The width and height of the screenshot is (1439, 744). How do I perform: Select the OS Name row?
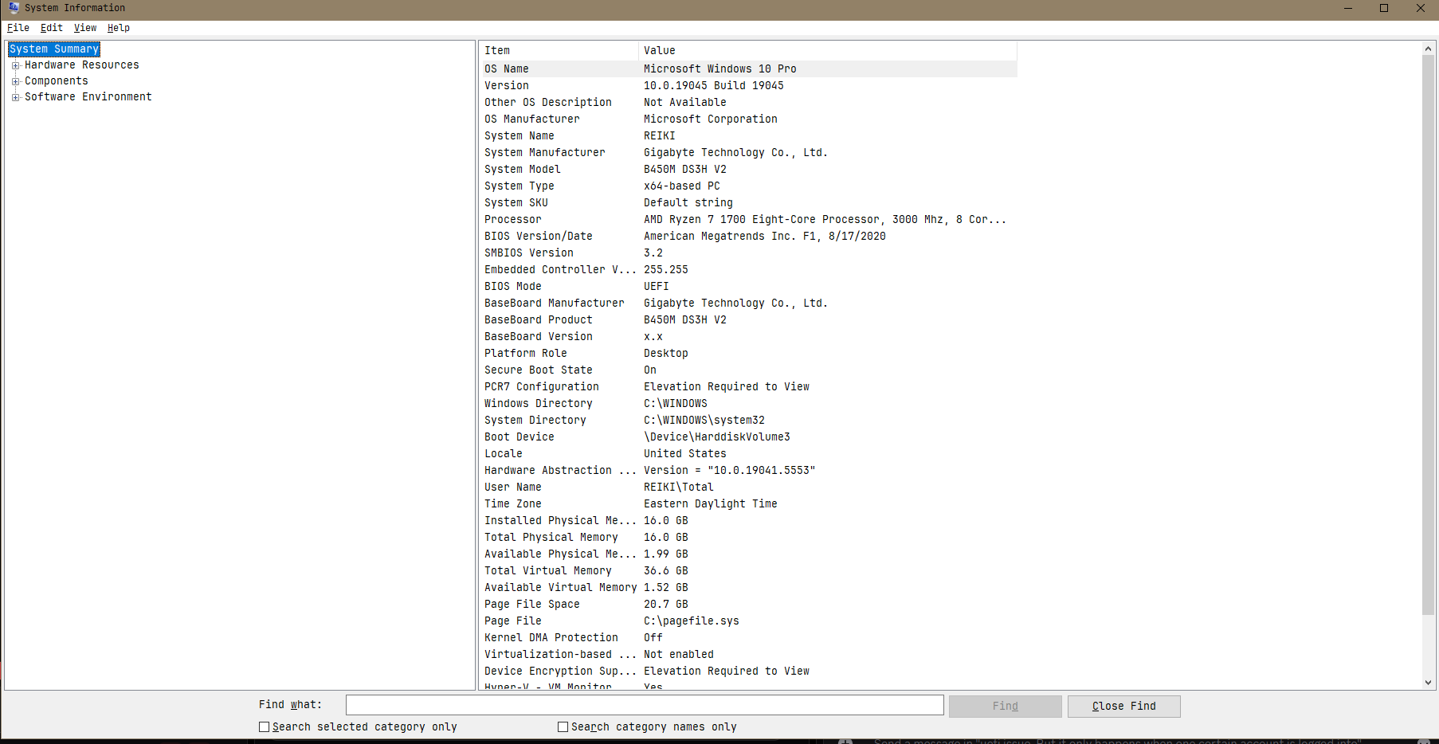748,69
